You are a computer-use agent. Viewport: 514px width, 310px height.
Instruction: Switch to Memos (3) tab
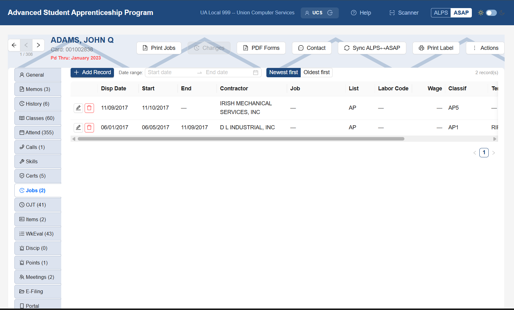(38, 89)
